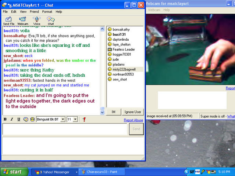Image resolution: width=235 pixels, height=176 pixels.
Task: Toggle italic text formatting
Action: pos(12,119)
